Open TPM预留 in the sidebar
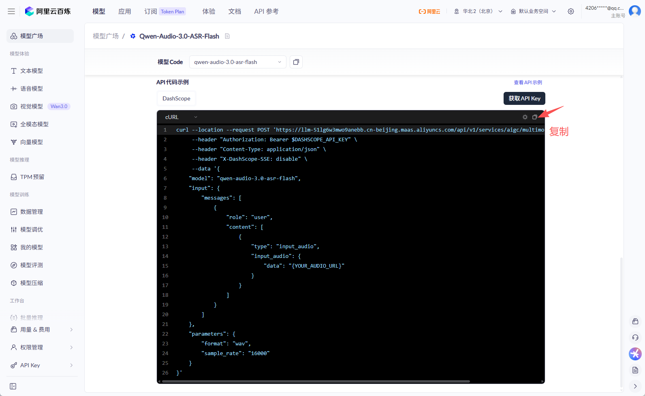Viewport: 645px width, 396px height. (x=40, y=177)
